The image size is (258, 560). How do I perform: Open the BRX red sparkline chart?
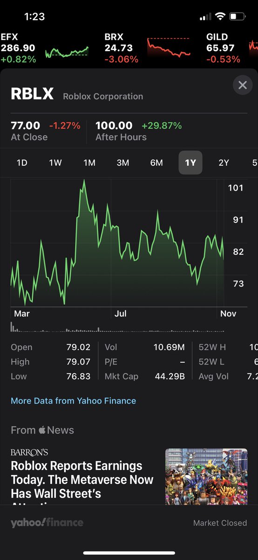tap(169, 48)
